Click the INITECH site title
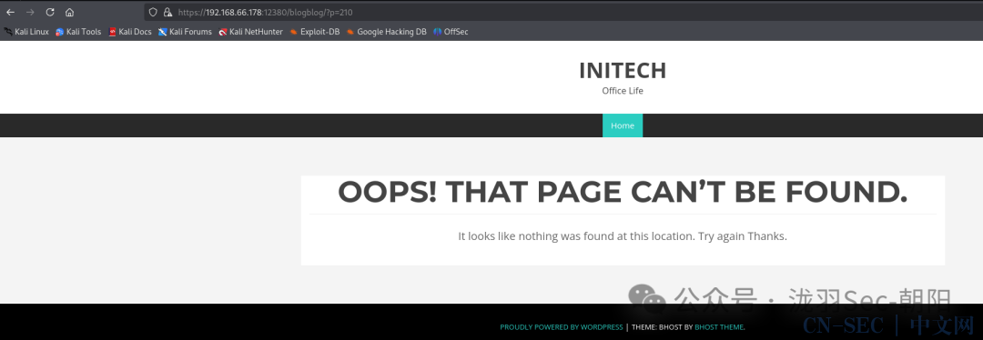This screenshot has width=983, height=340. click(623, 70)
